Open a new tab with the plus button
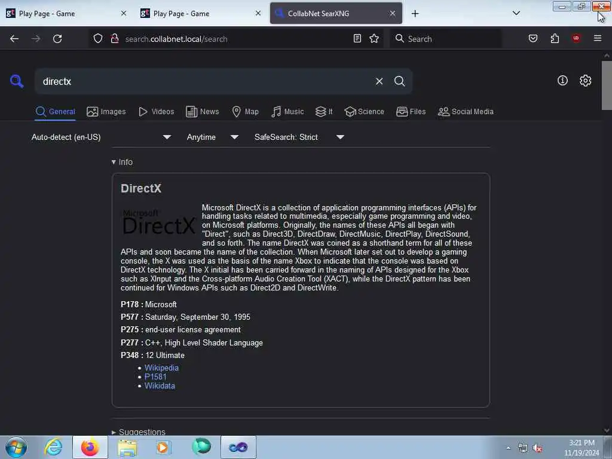The image size is (612, 459). [415, 14]
